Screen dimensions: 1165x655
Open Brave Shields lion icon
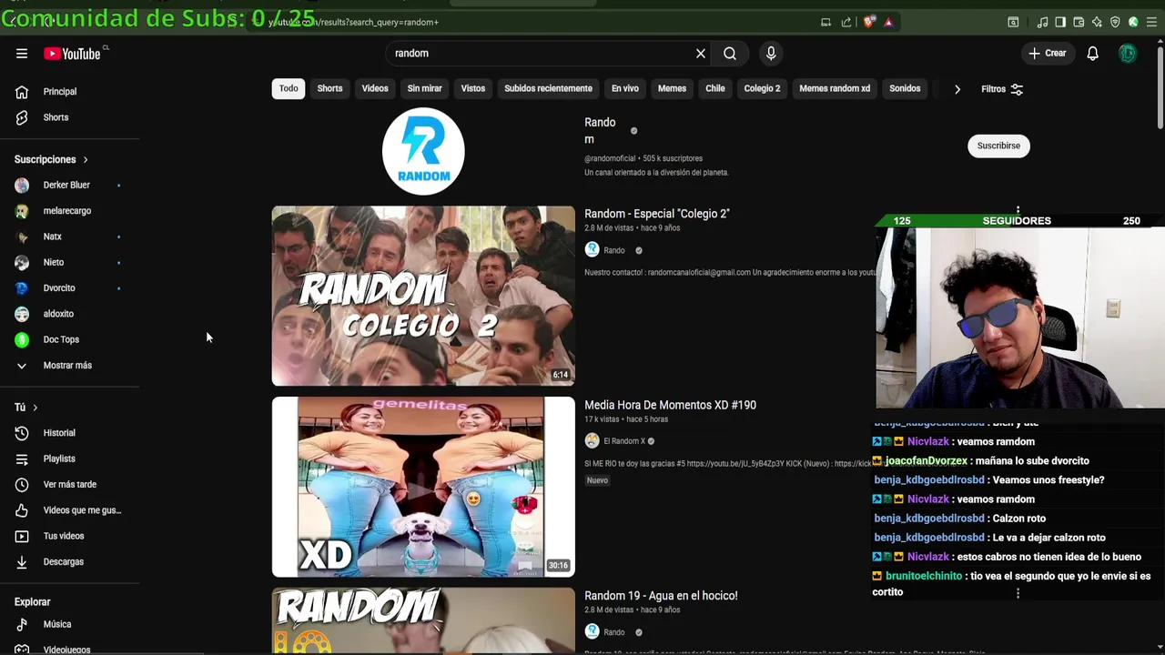869,22
